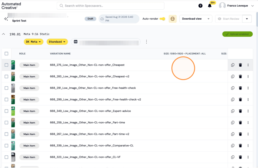The width and height of the screenshot is (258, 168).
Task: Duplicate the 668_299 Free-health-check-v2 variation
Action: click(233, 99)
